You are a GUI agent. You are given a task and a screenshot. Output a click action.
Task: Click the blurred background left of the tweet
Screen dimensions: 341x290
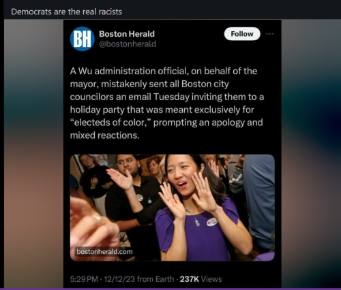pos(33,154)
